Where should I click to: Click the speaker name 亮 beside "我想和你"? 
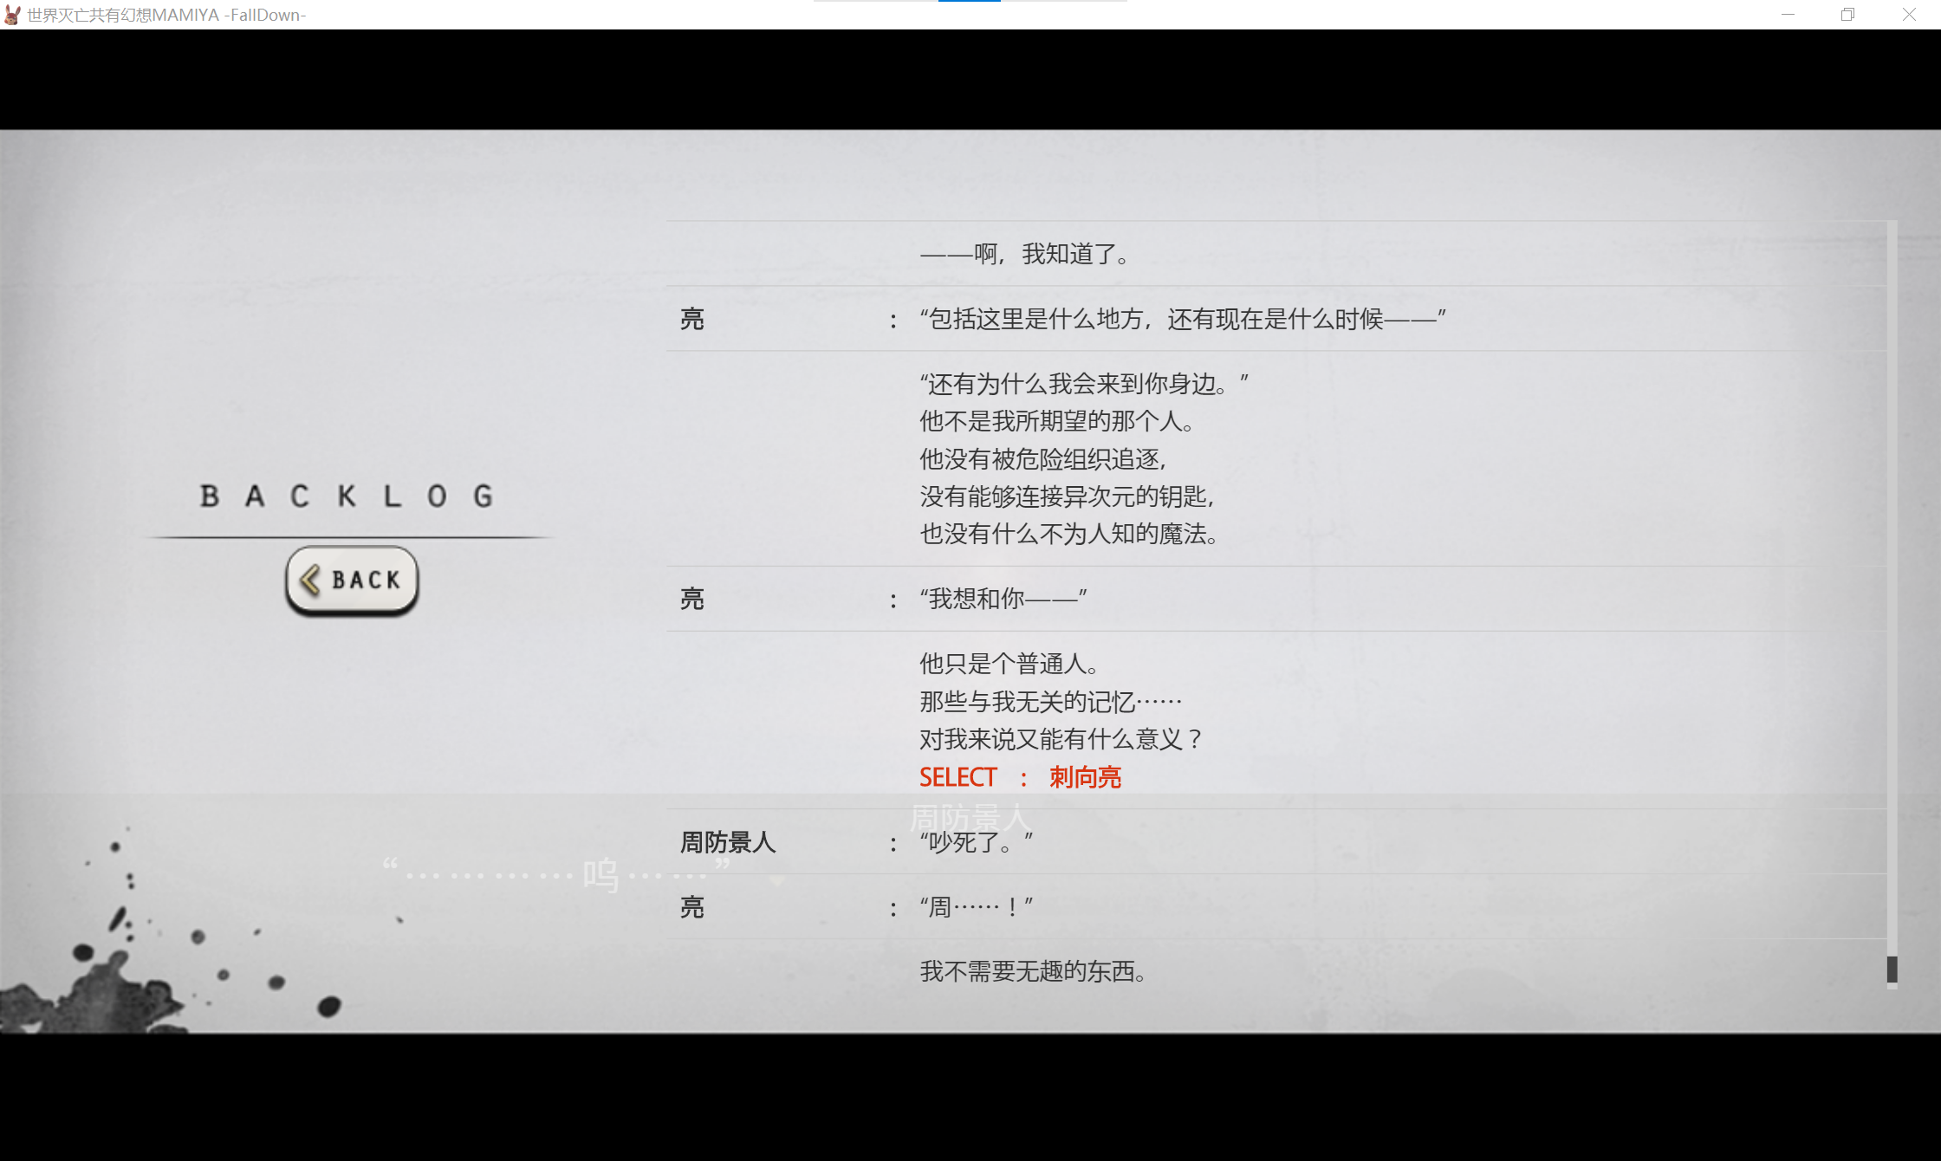point(691,599)
